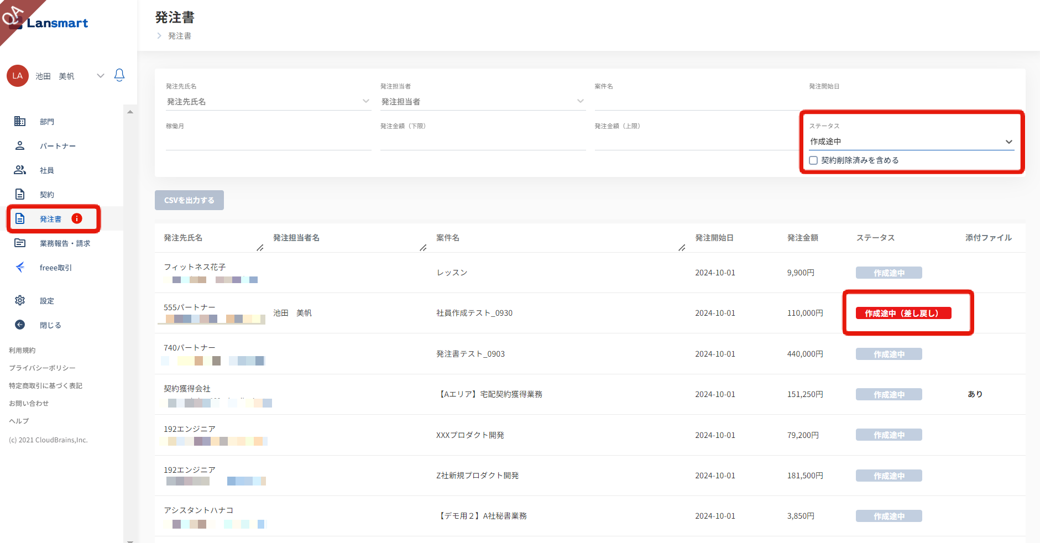1040x543 pixels.
Task: Open the notification bell icon
Action: [119, 75]
